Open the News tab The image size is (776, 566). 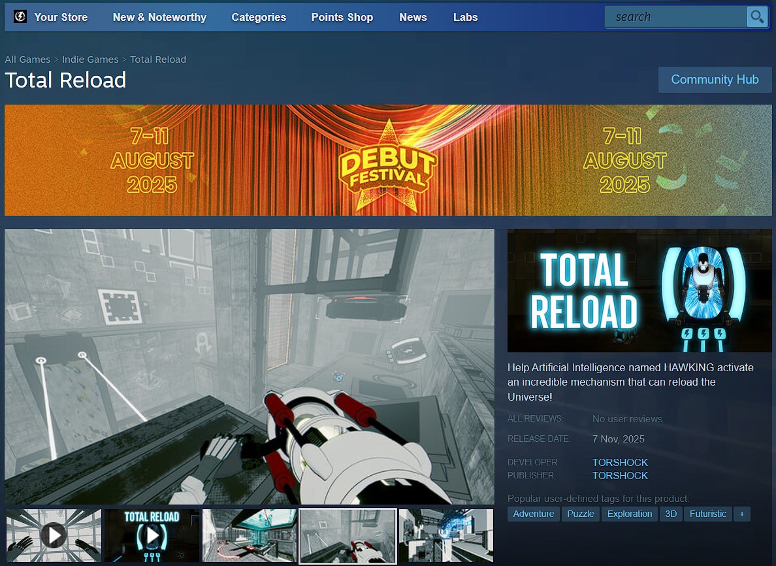pos(413,18)
